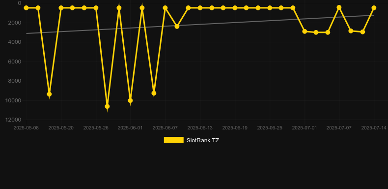Screen dimensions: 388x189
Task: Click the data point above 2025-06-13
Action: pyautogui.click(x=200, y=8)
